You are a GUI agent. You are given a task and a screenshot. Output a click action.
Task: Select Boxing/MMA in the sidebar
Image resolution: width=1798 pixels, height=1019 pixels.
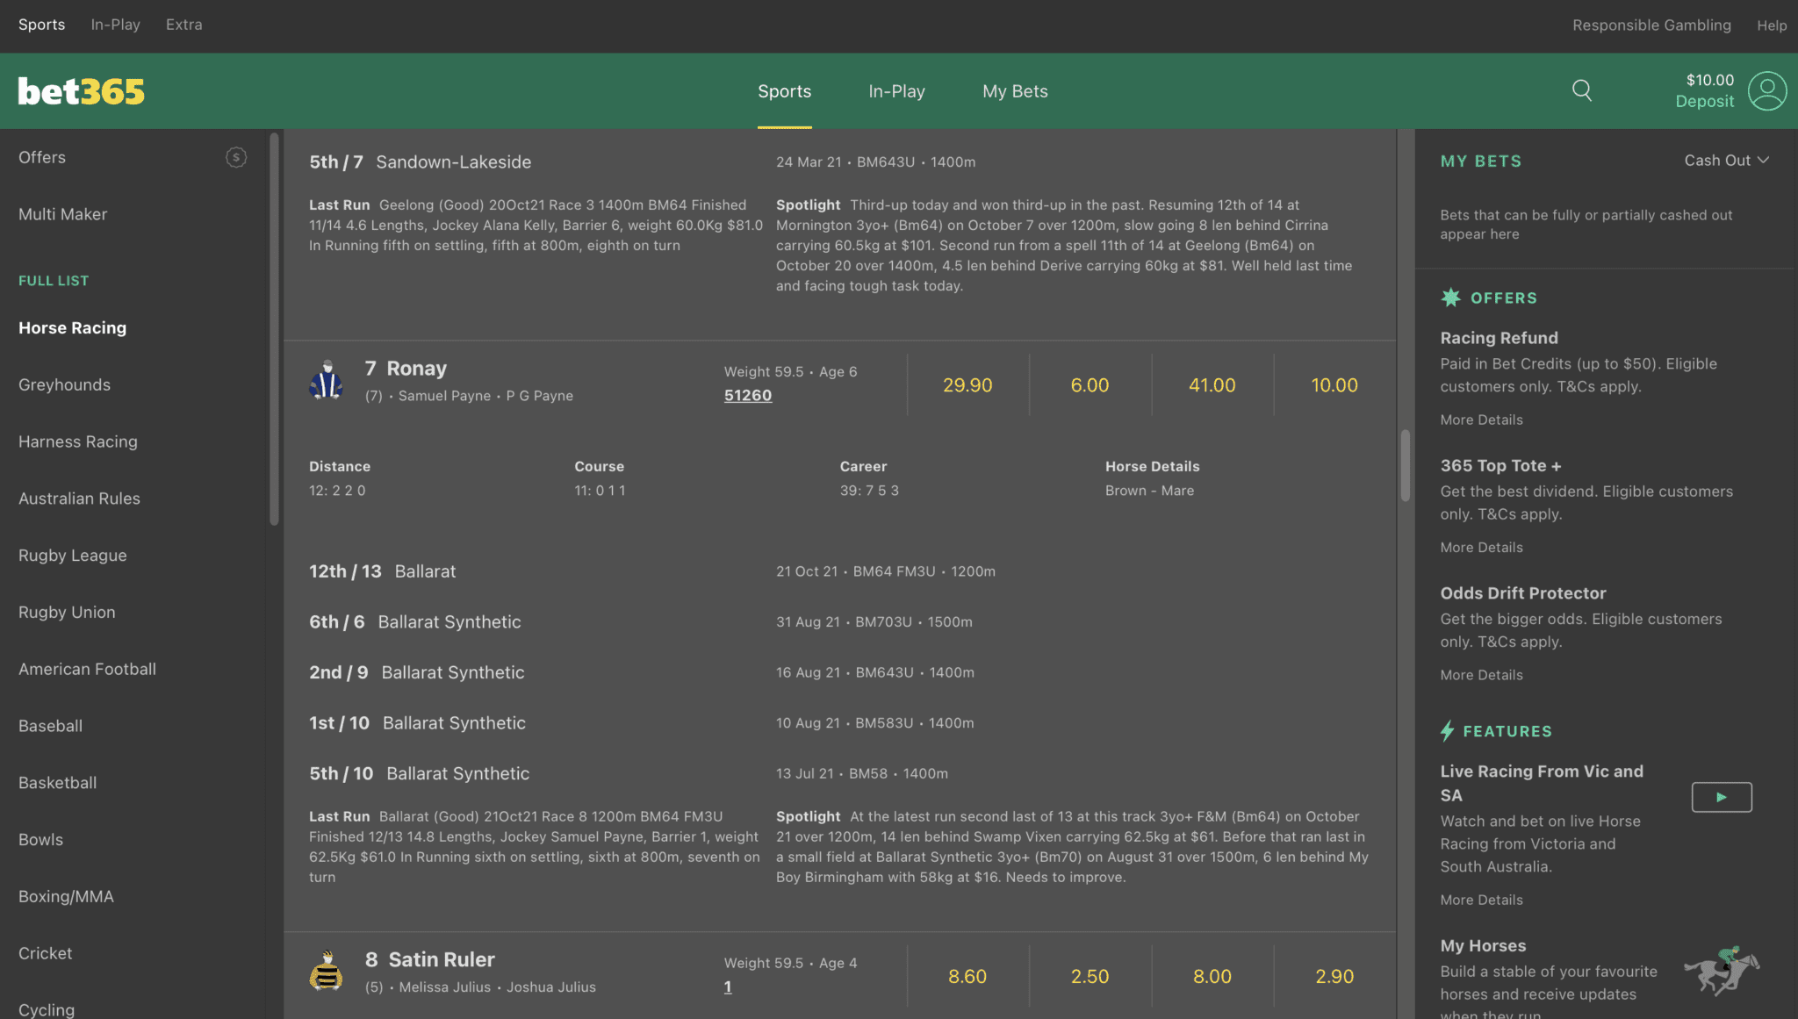[66, 896]
